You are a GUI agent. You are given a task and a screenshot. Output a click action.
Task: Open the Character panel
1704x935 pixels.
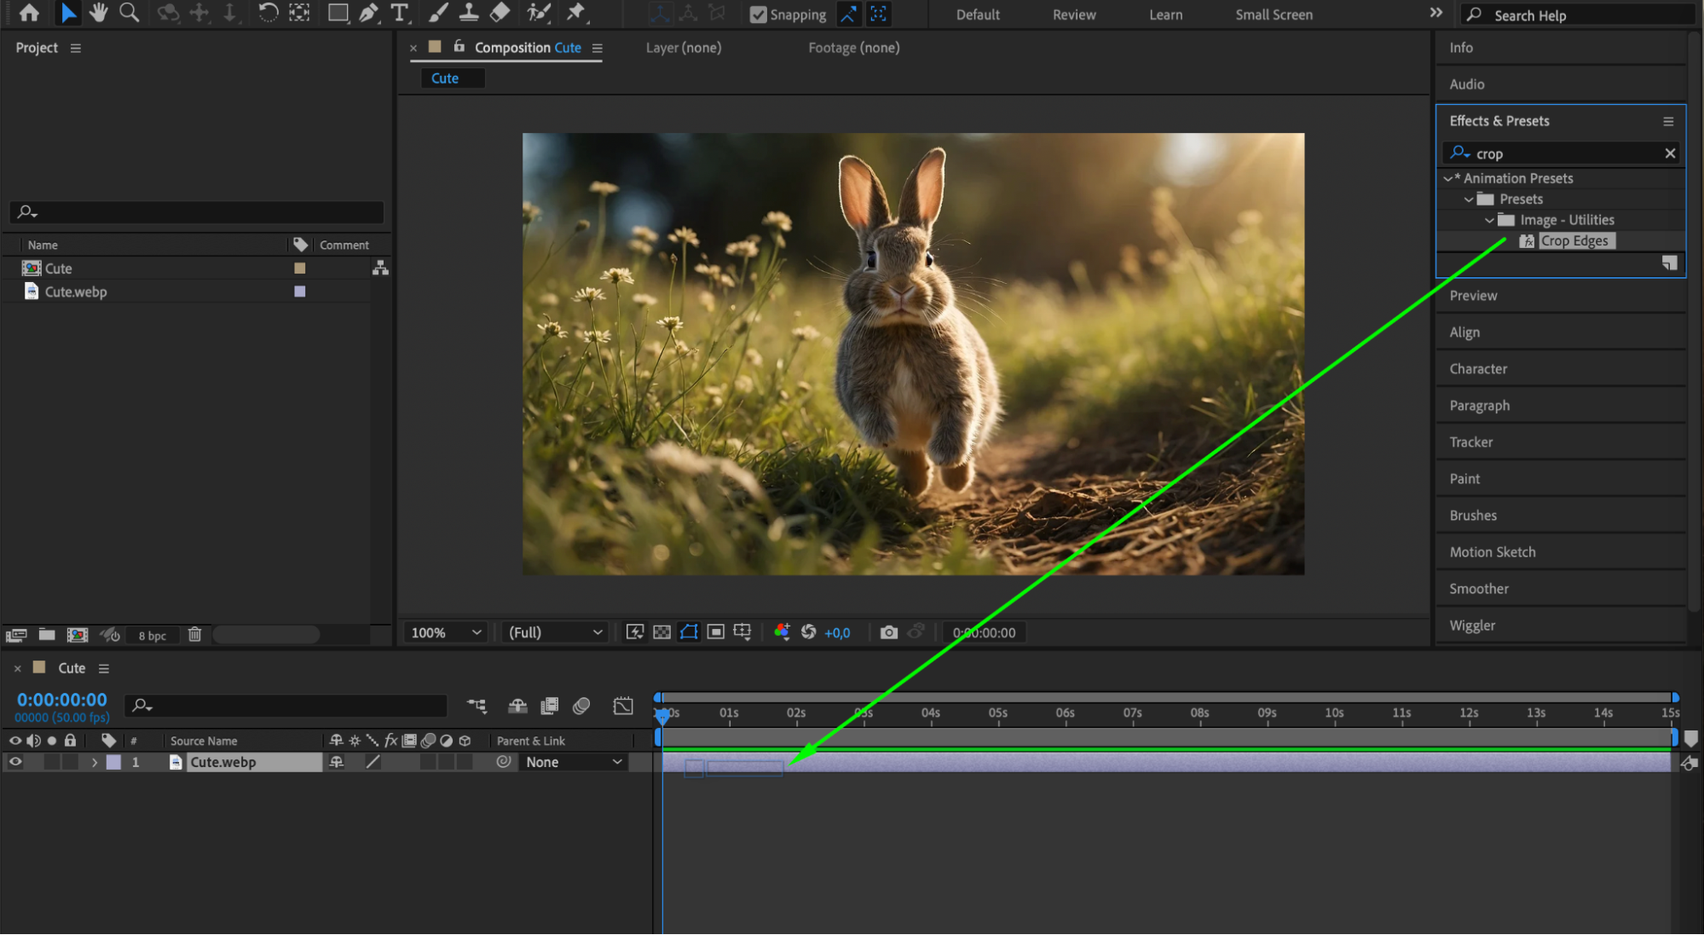point(1478,369)
